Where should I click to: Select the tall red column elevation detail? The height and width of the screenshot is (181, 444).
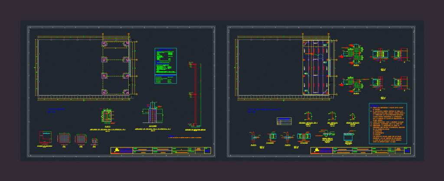[x=195, y=95]
